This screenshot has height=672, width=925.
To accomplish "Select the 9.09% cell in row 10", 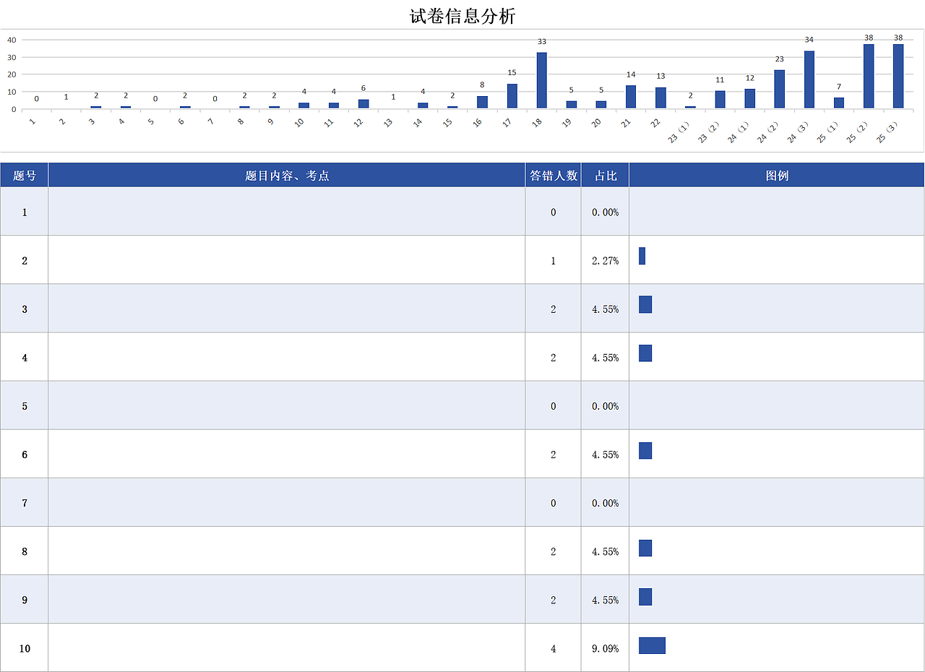I will (x=606, y=648).
